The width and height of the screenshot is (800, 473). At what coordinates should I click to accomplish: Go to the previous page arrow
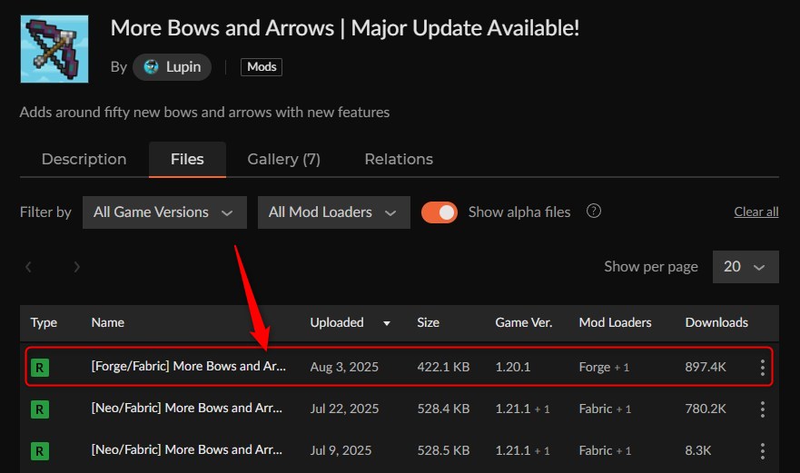coord(28,266)
